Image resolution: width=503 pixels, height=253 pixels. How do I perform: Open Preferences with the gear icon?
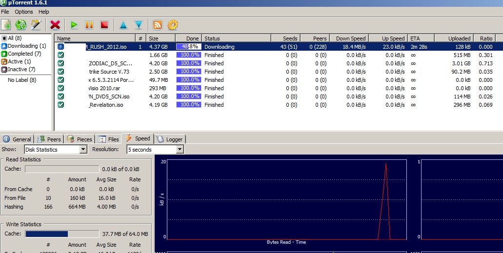[x=173, y=25]
